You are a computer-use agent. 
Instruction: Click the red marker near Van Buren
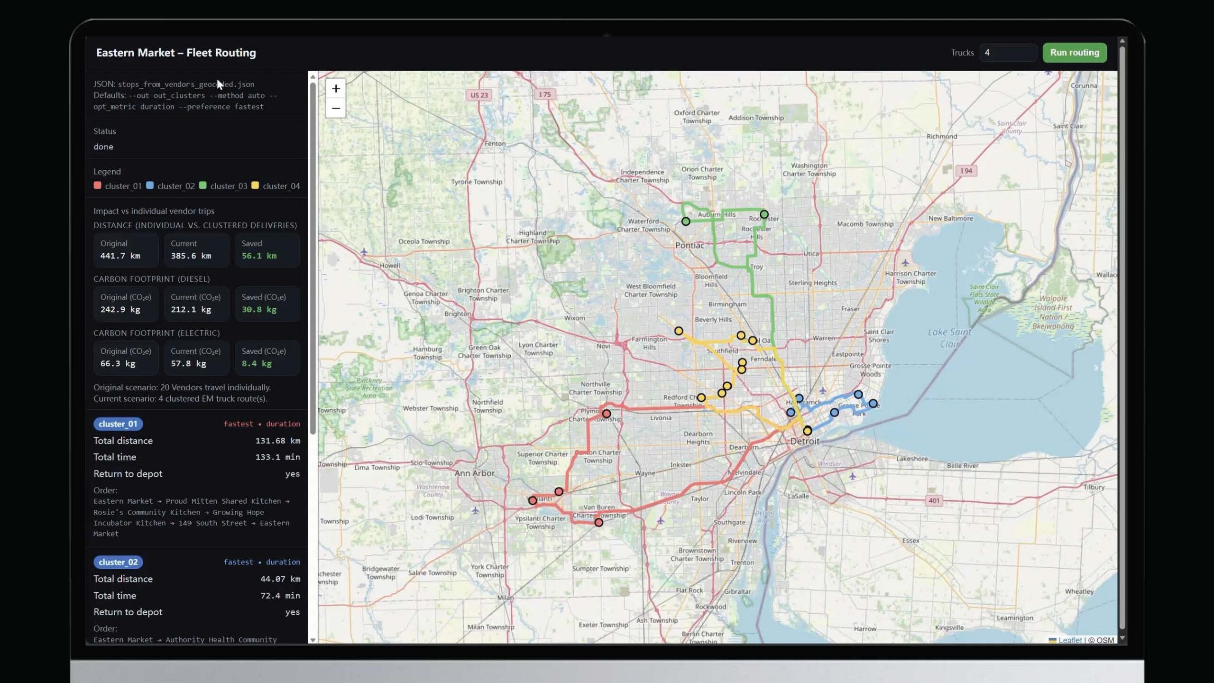pos(598,523)
